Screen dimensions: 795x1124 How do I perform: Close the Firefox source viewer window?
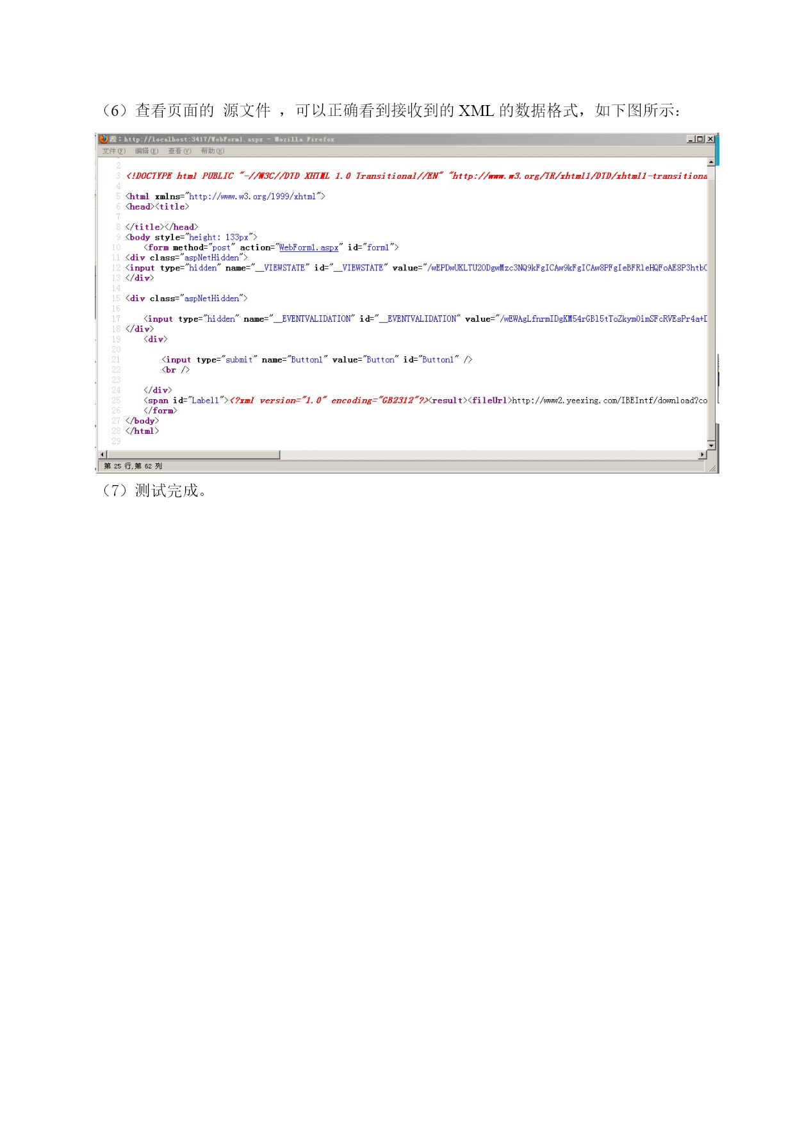[710, 139]
